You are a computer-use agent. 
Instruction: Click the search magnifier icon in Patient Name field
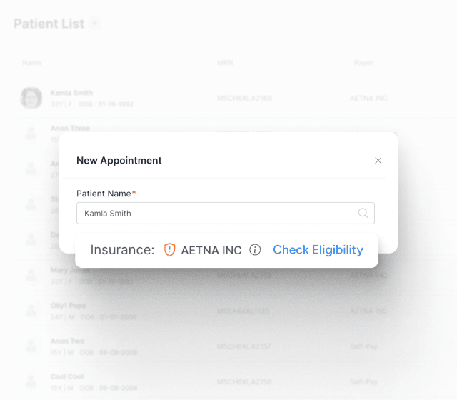[363, 213]
